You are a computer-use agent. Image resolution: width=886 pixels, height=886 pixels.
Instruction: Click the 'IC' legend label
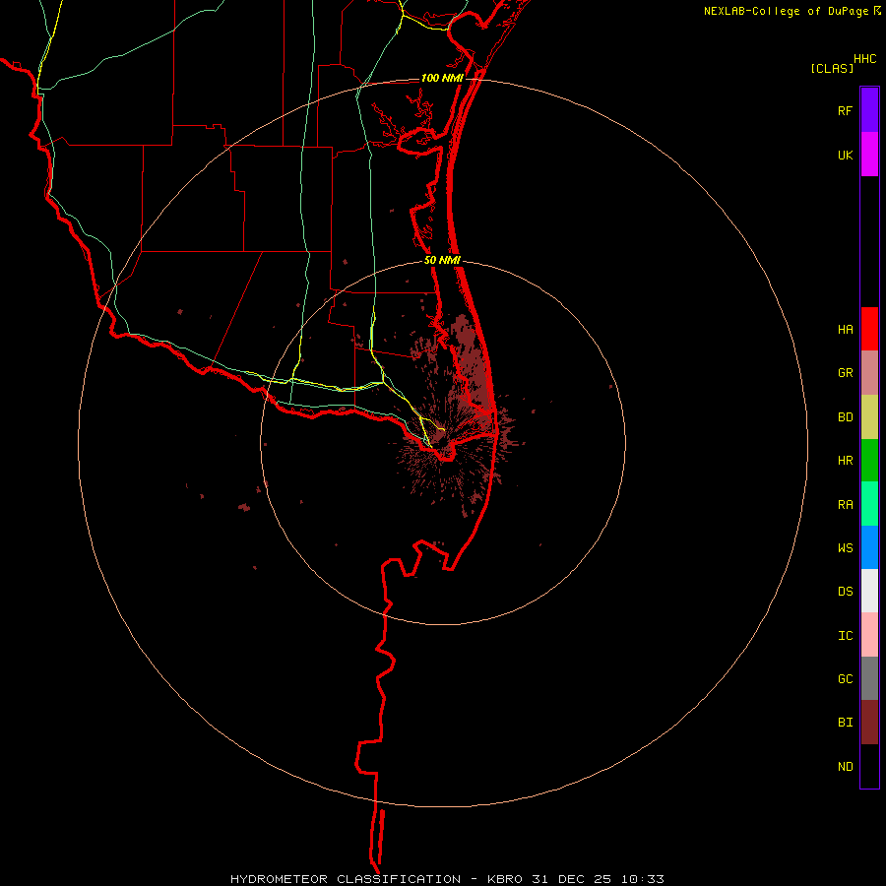tap(845, 636)
